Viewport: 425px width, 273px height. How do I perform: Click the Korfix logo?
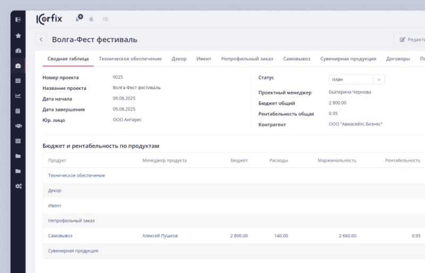point(49,19)
